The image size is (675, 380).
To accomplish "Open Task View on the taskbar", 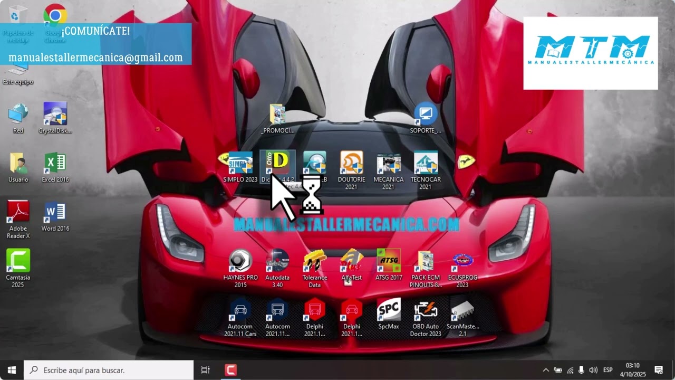I will point(206,370).
